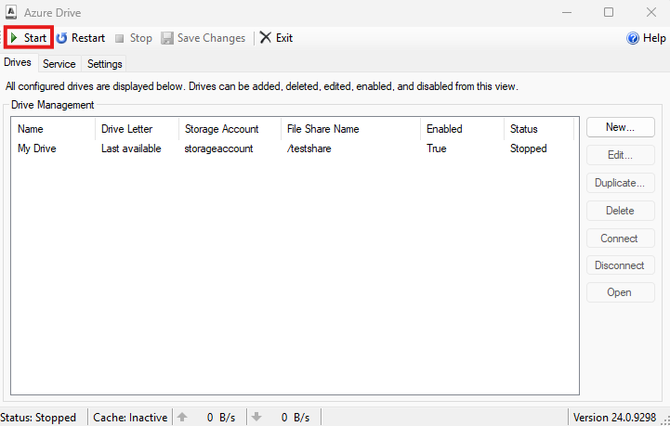Close the Azure Drive window
This screenshot has width=670, height=426.
tap(650, 12)
